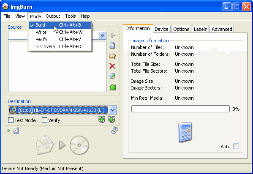Click the blue calculator icon

(x=185, y=132)
